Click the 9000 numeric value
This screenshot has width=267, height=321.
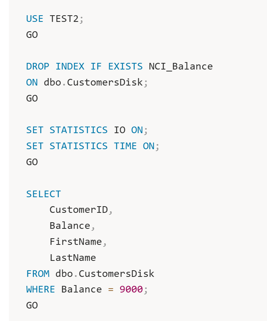[x=131, y=289]
